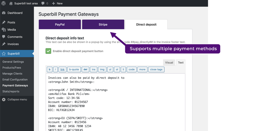Viewport: 258px width, 131px height.
Task: Click the Dashboard gauge icon
Action: (x=4, y=13)
